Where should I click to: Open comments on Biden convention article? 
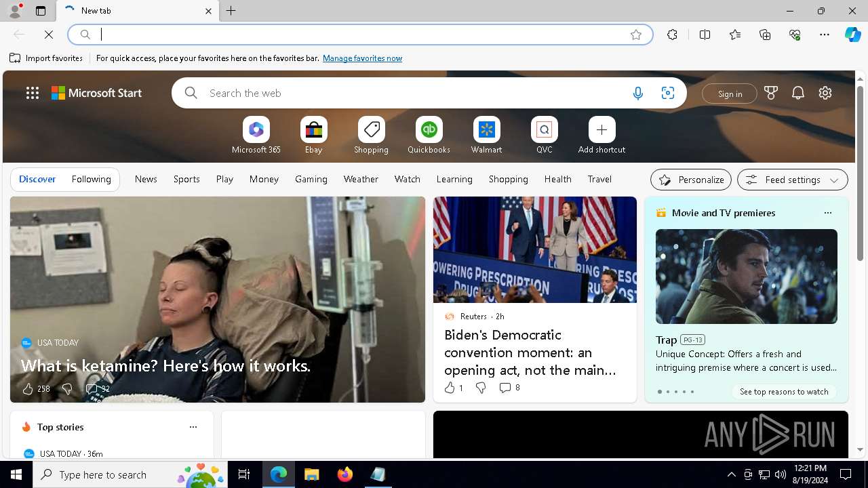tap(509, 388)
